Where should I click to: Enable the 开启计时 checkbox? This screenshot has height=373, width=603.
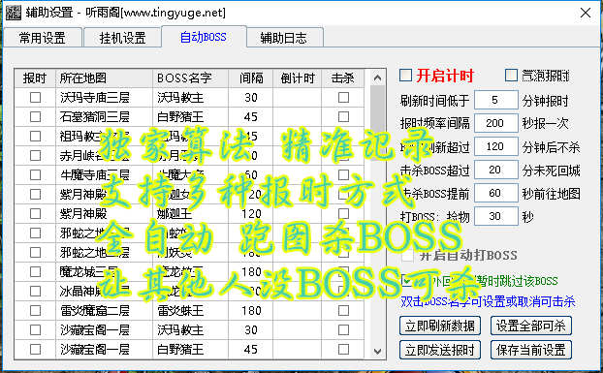coord(405,76)
